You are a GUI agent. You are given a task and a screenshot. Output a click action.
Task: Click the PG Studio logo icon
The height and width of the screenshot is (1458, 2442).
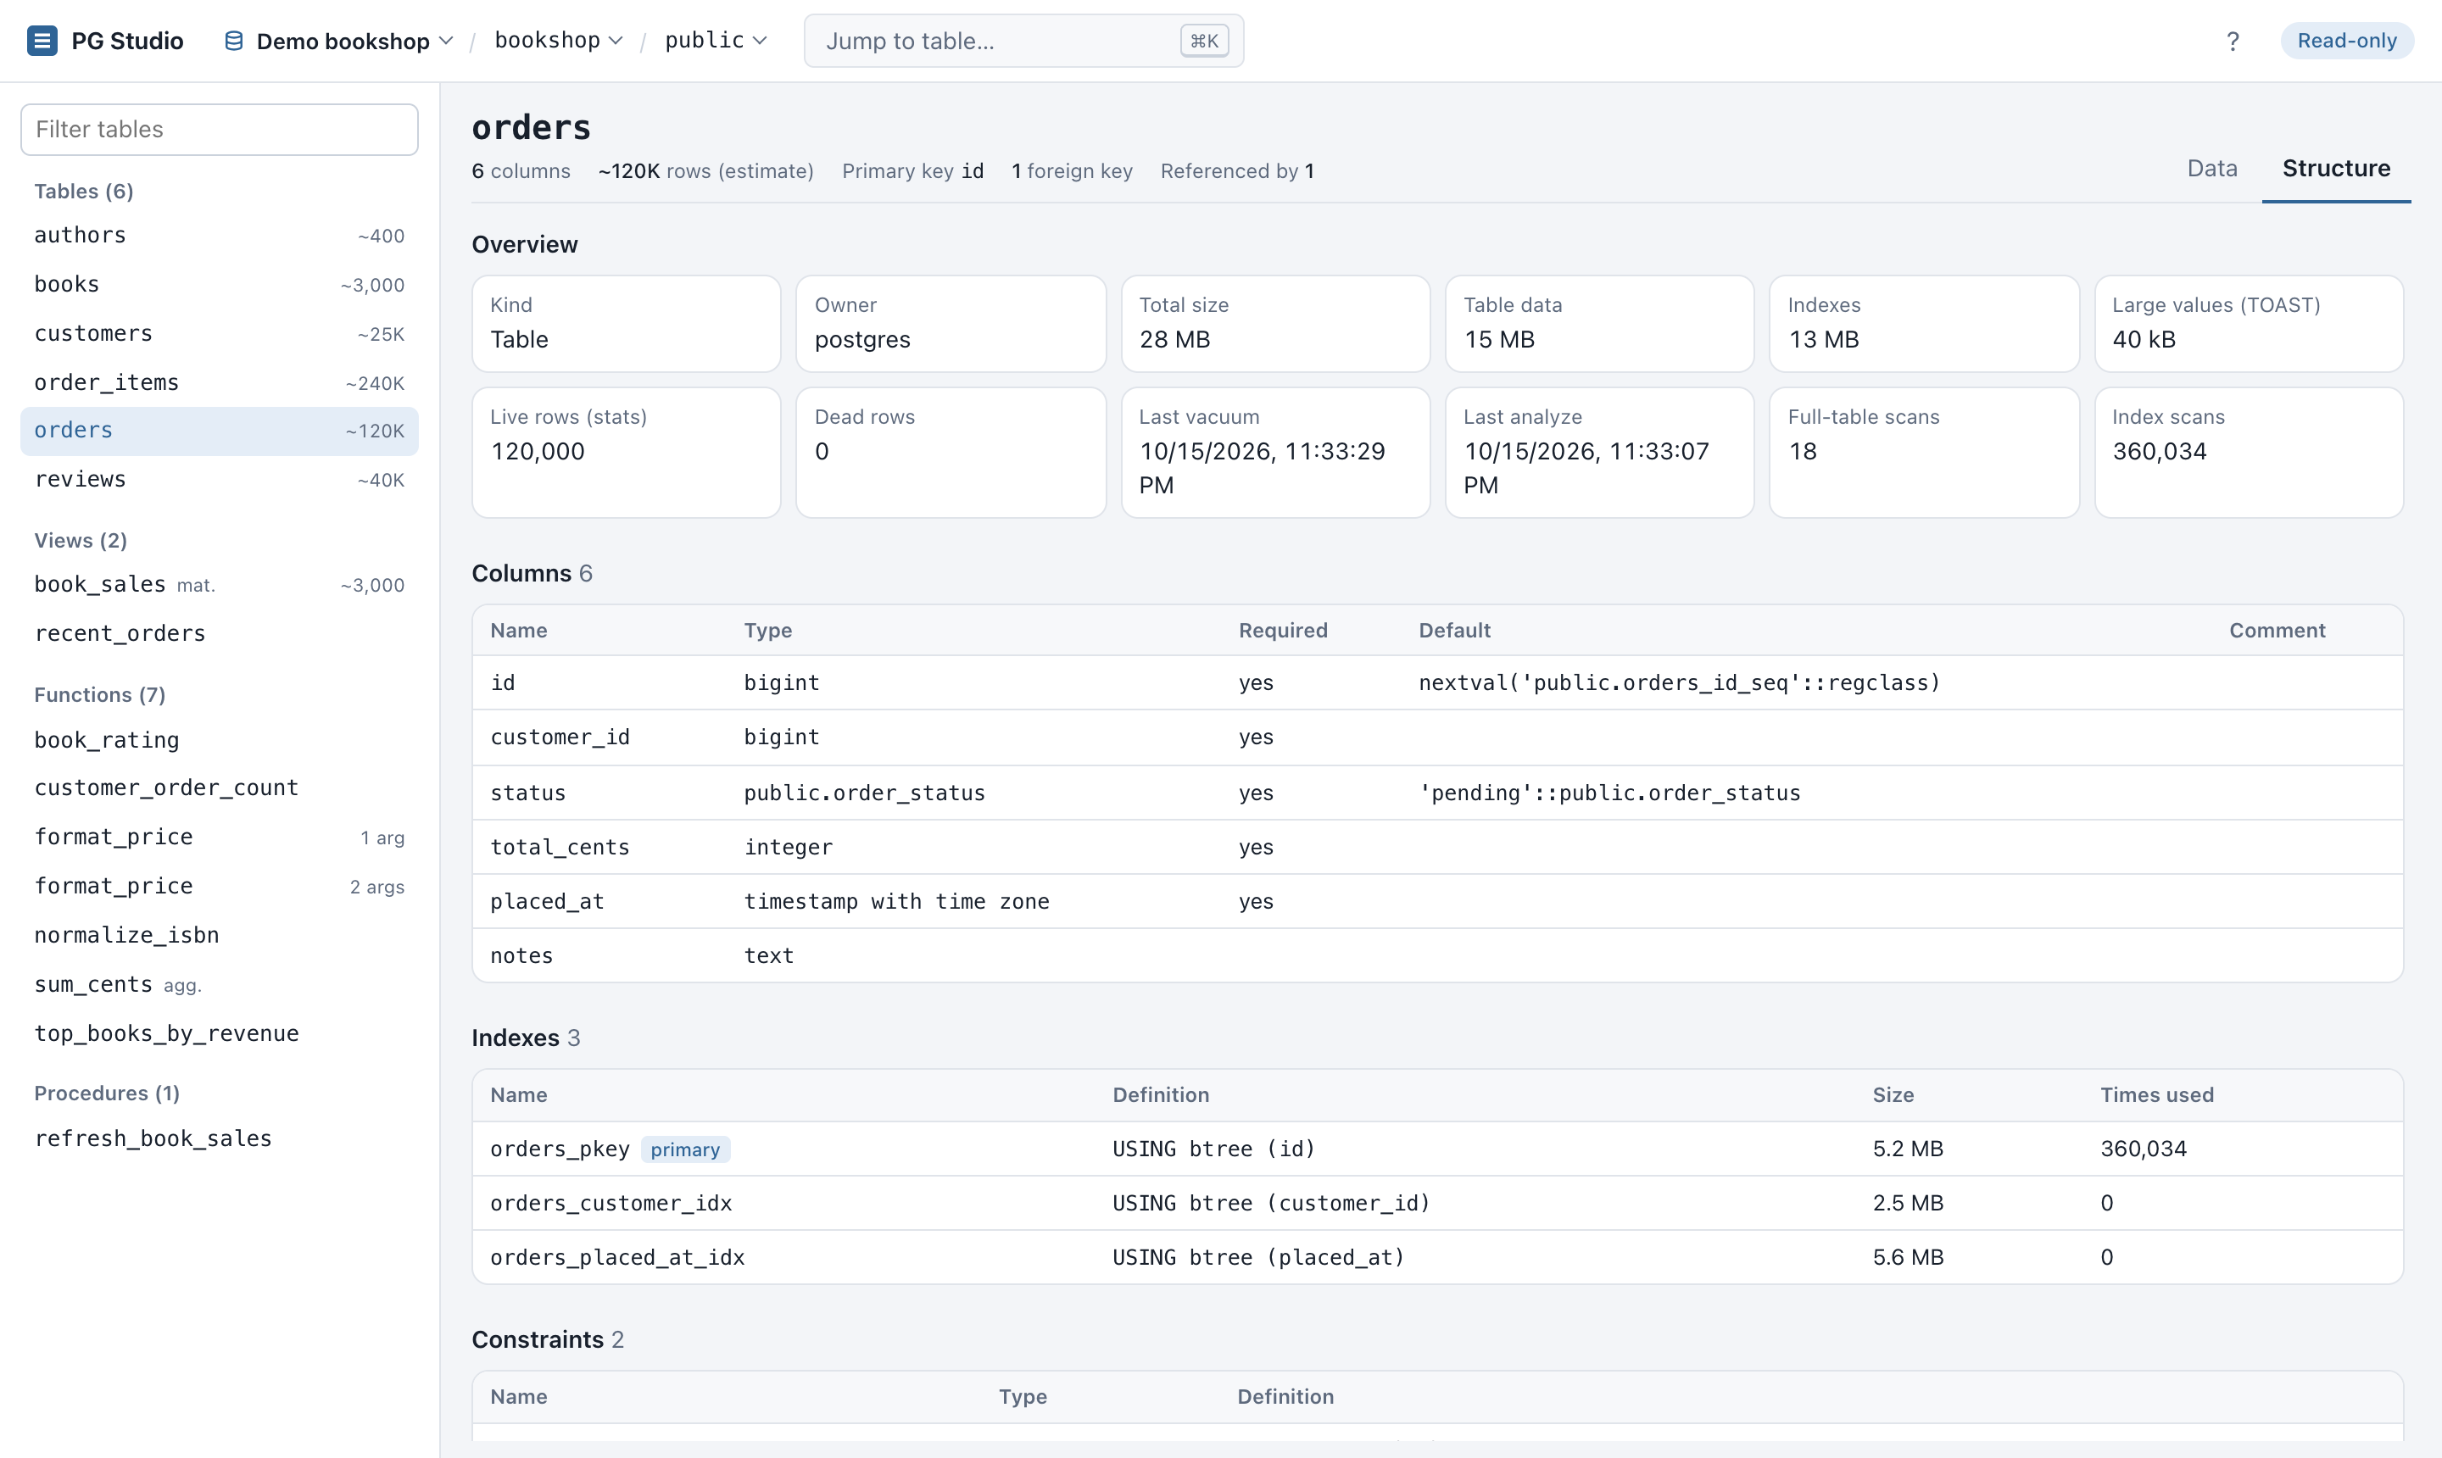tap(42, 41)
